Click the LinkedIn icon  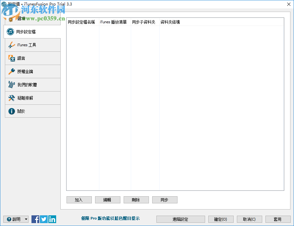click(x=52, y=219)
